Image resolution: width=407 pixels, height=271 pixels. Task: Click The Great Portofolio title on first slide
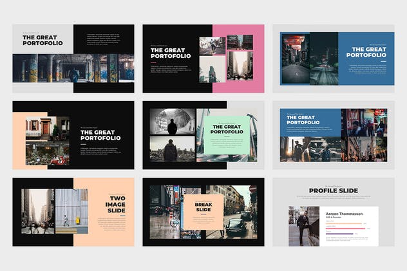pos(43,41)
